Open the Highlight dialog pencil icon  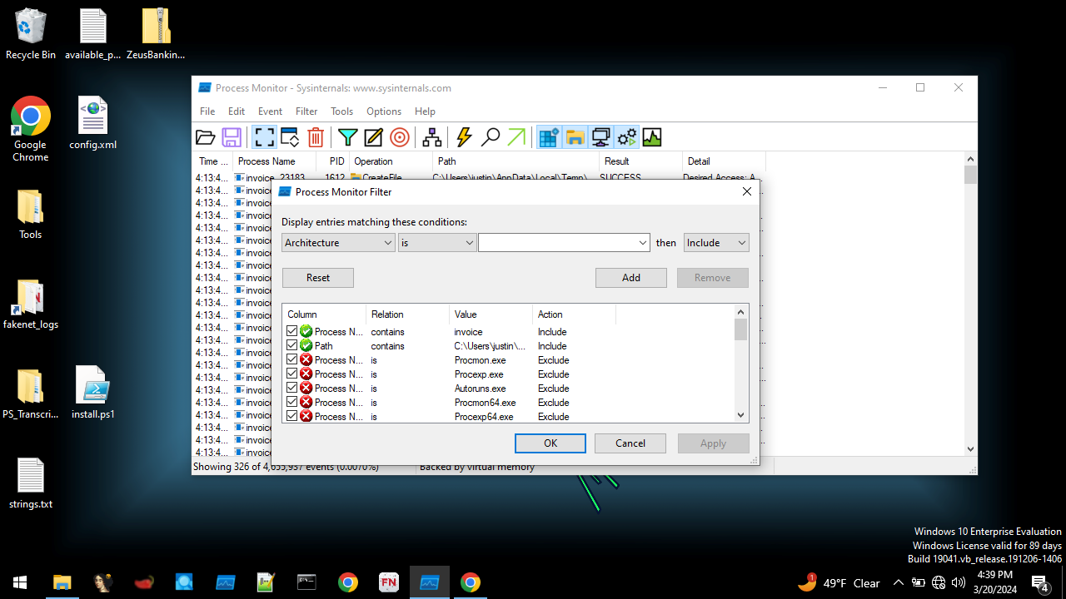(x=372, y=137)
